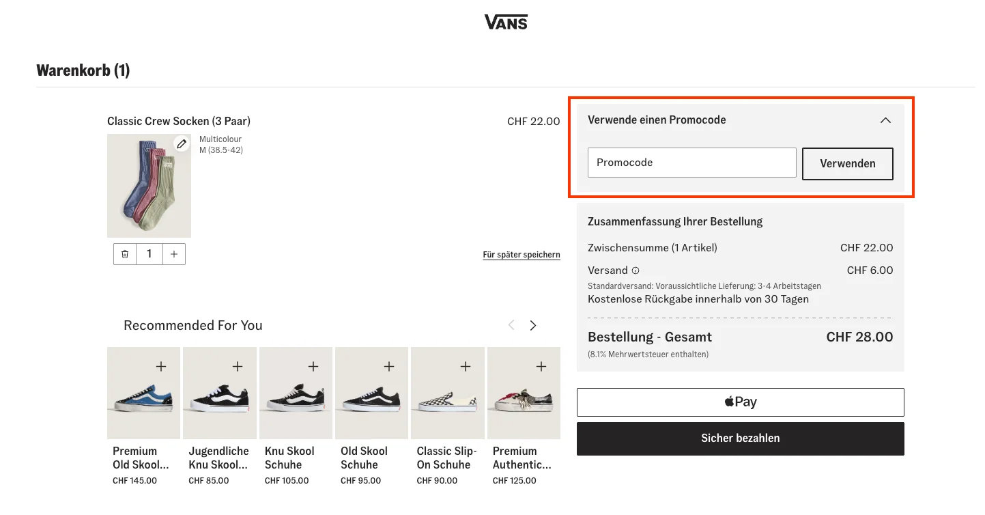Remove the socks using the trash icon
The width and height of the screenshot is (985, 515).
coord(124,253)
